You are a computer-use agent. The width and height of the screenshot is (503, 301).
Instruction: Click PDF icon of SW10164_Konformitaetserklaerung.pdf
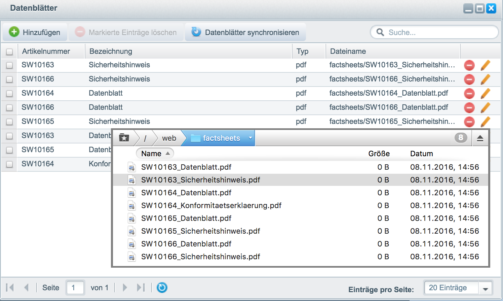pos(132,205)
